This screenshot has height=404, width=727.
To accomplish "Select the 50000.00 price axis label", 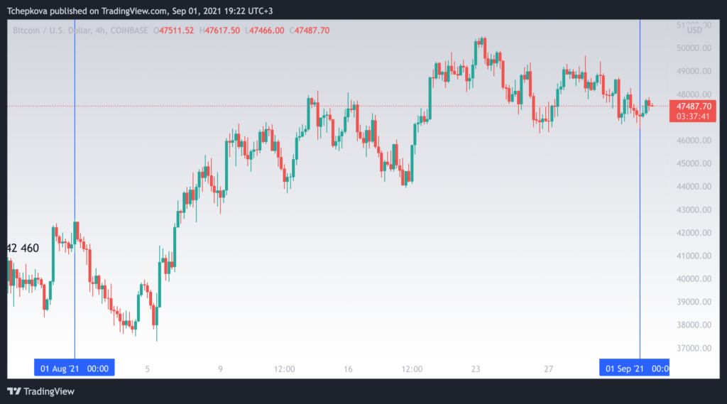I will [694, 48].
